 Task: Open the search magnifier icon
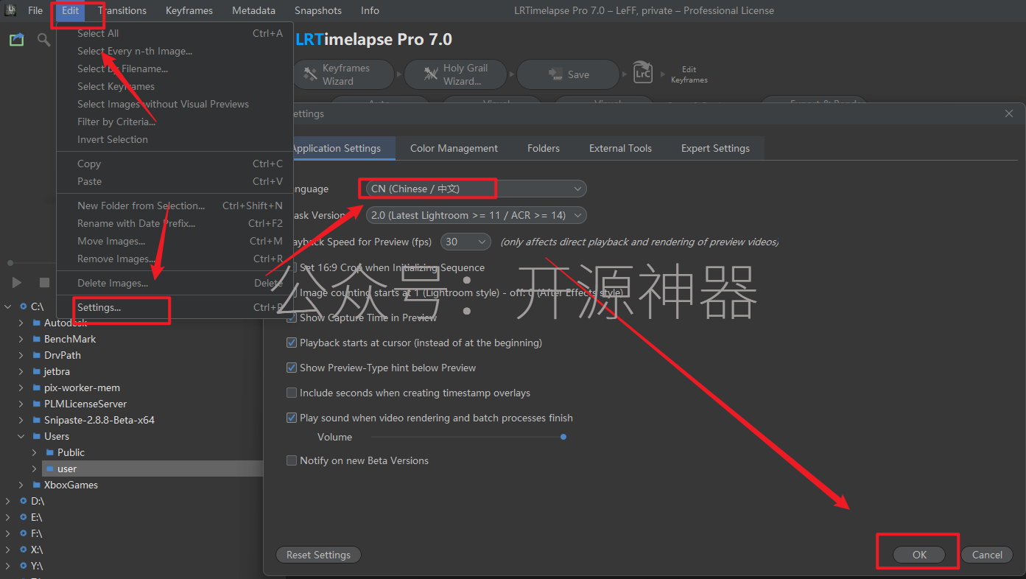click(43, 39)
